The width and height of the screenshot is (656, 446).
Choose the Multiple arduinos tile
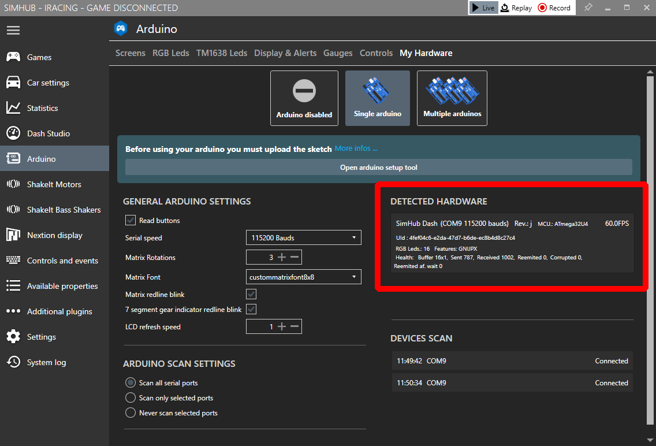click(x=452, y=98)
